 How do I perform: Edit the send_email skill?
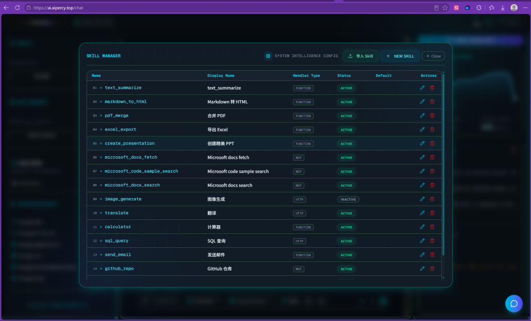(x=422, y=254)
